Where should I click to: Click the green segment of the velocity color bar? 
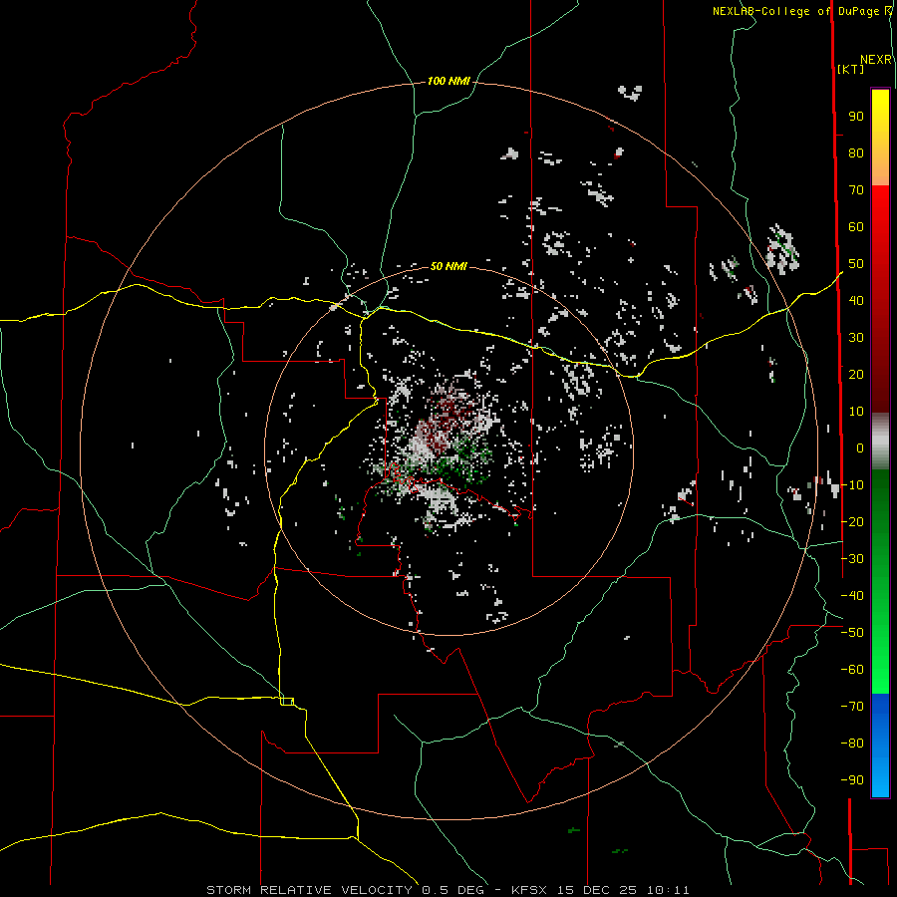click(880, 582)
